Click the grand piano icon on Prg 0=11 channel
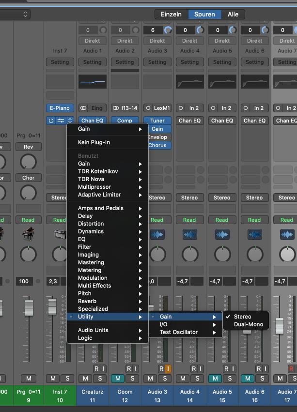Image resolution: width=297 pixels, height=412 pixels. [x=29, y=234]
